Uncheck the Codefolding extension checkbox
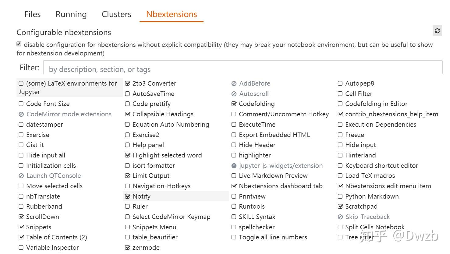 point(234,104)
